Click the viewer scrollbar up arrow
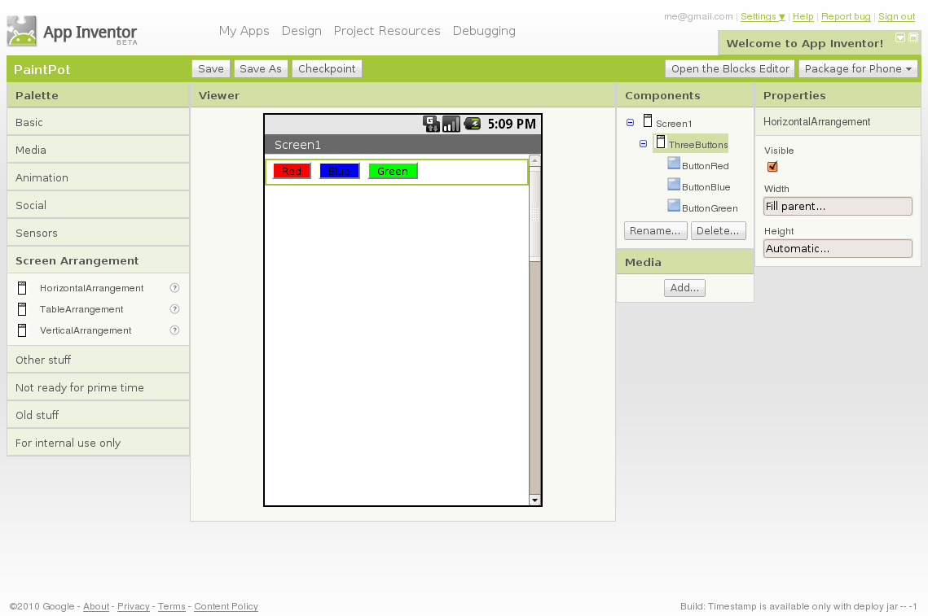The image size is (928, 616). click(534, 160)
